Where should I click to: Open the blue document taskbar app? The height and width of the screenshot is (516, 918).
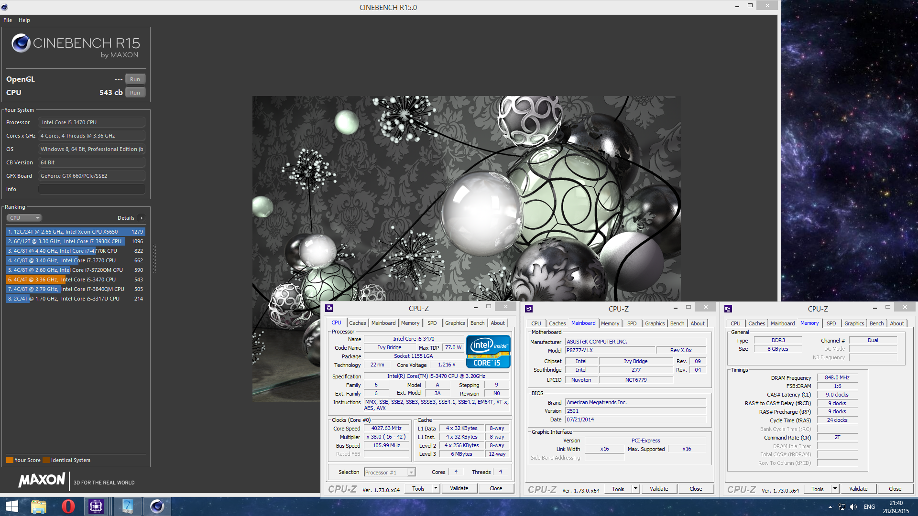pos(127,506)
